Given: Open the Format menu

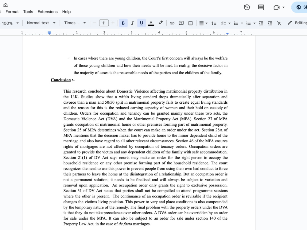Looking at the screenshot, I should pyautogui.click(x=12, y=12).
